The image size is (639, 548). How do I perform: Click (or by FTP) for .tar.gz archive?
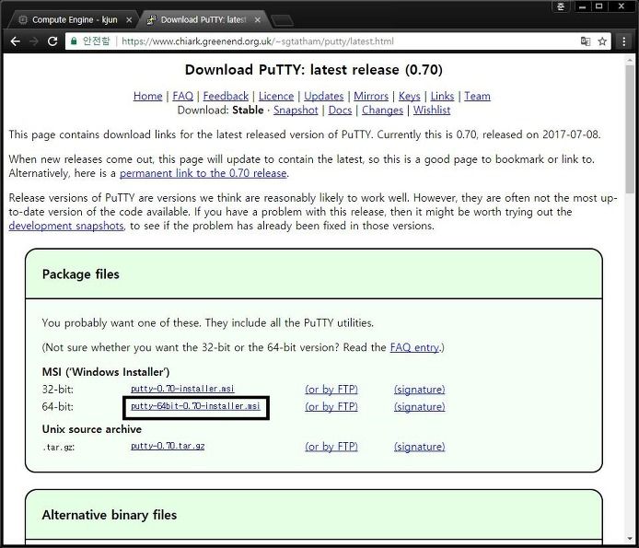[331, 447]
